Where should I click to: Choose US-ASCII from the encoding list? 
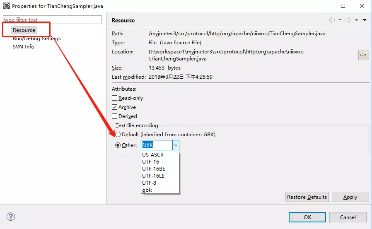(x=160, y=154)
